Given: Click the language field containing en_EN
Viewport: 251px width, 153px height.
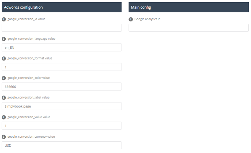Looking at the screenshot, I should 62,47.
